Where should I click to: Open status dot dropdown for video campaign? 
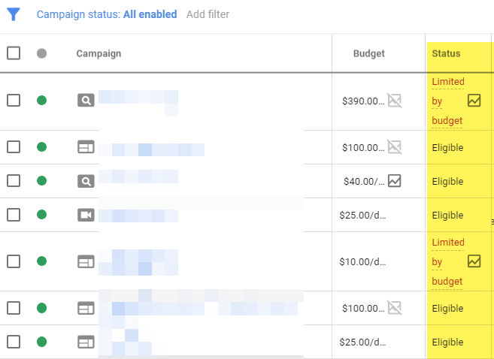pos(41,216)
